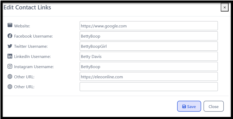
Task: Save the contact links
Action: (189, 106)
